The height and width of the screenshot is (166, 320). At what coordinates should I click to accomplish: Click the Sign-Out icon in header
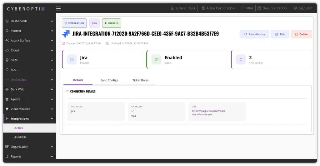pos(296,8)
